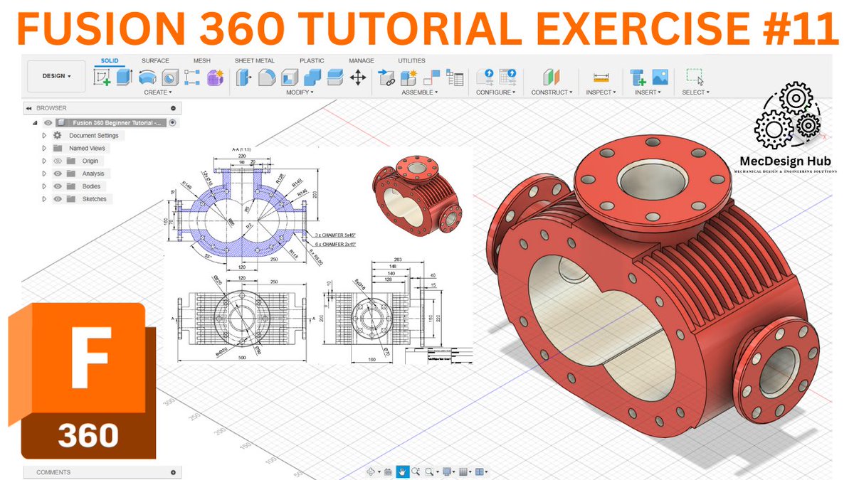854x480 pixels.
Task: Open the Assemble dropdown menu
Action: [420, 92]
